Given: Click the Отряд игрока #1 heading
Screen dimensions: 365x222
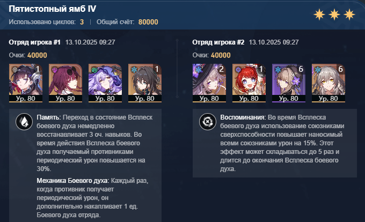Looking at the screenshot, I should [x=34, y=42].
